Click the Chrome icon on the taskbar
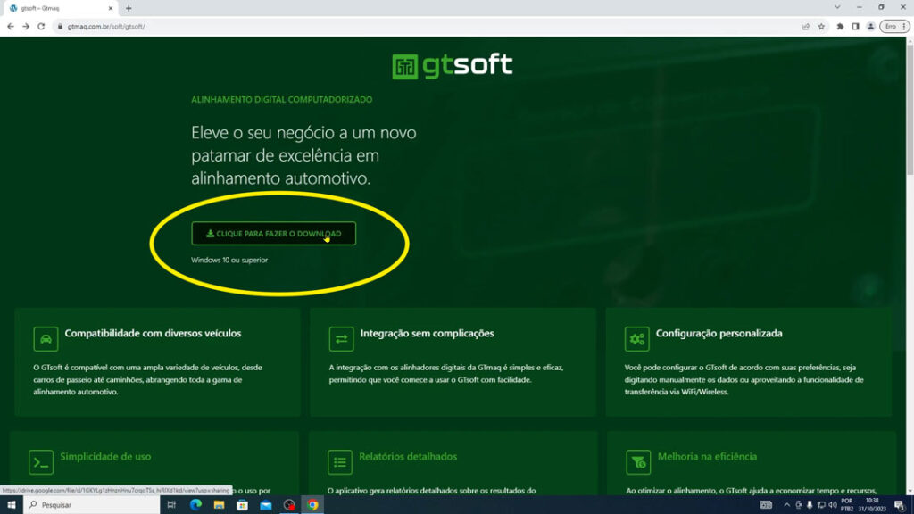The height and width of the screenshot is (514, 914). coord(313,505)
